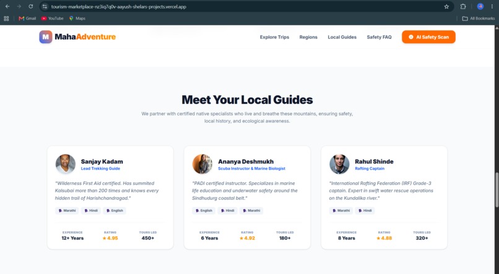Start the AI Safety Scan button
Image resolution: width=499 pixels, height=274 pixels.
pos(428,37)
